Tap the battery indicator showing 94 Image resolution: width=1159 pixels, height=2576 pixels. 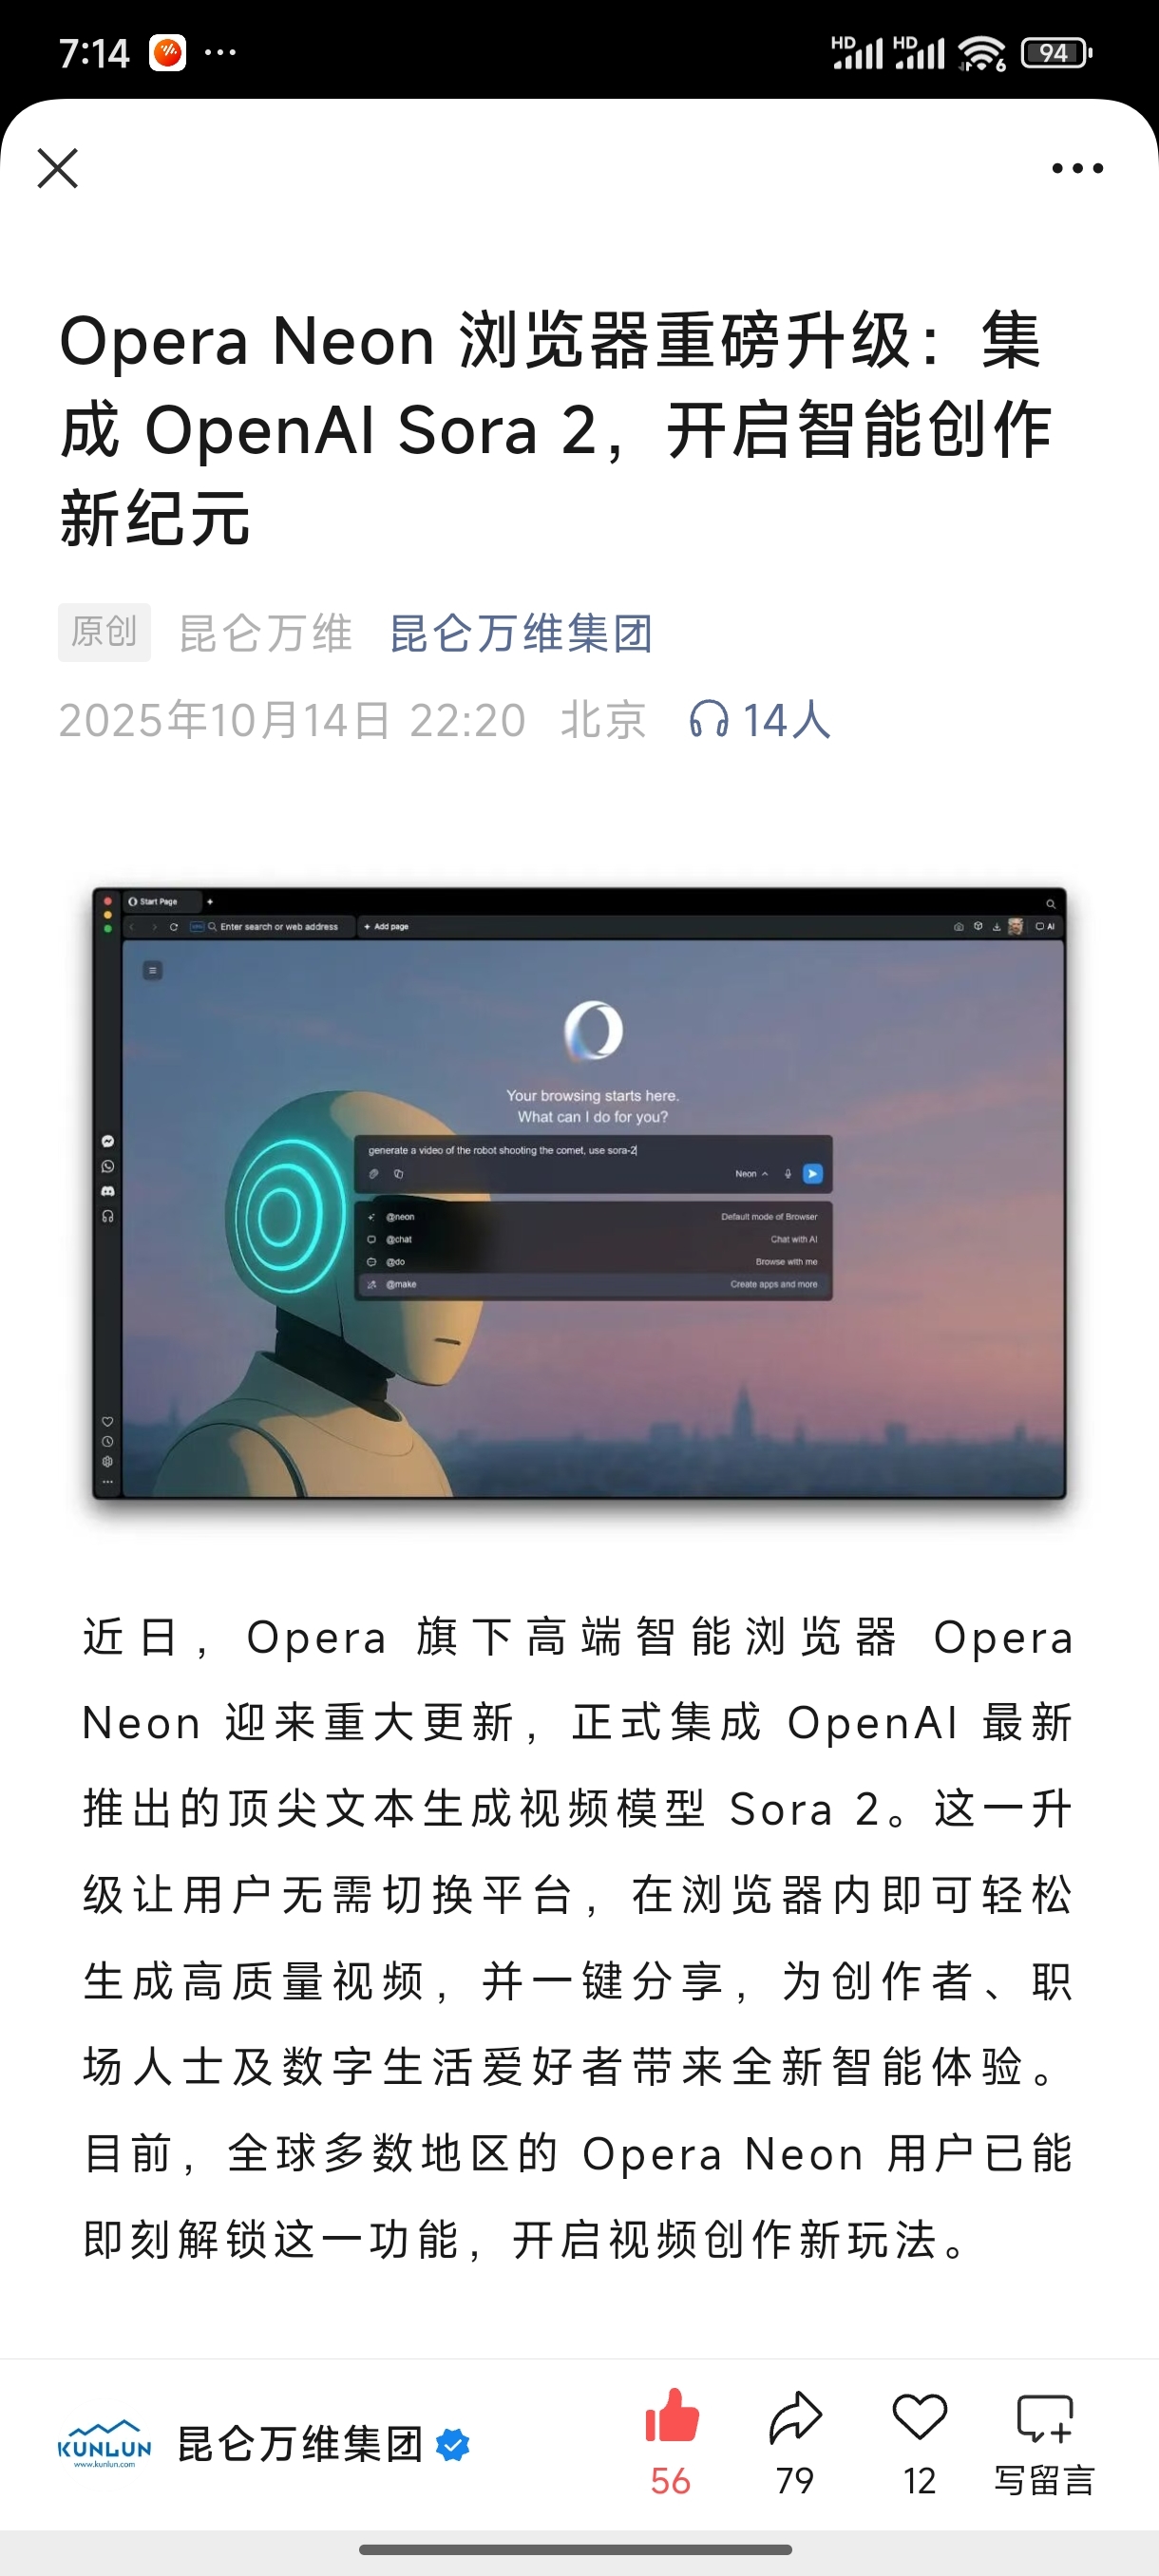[1056, 52]
